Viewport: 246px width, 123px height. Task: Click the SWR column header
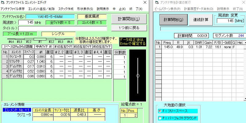(x=199, y=43)
